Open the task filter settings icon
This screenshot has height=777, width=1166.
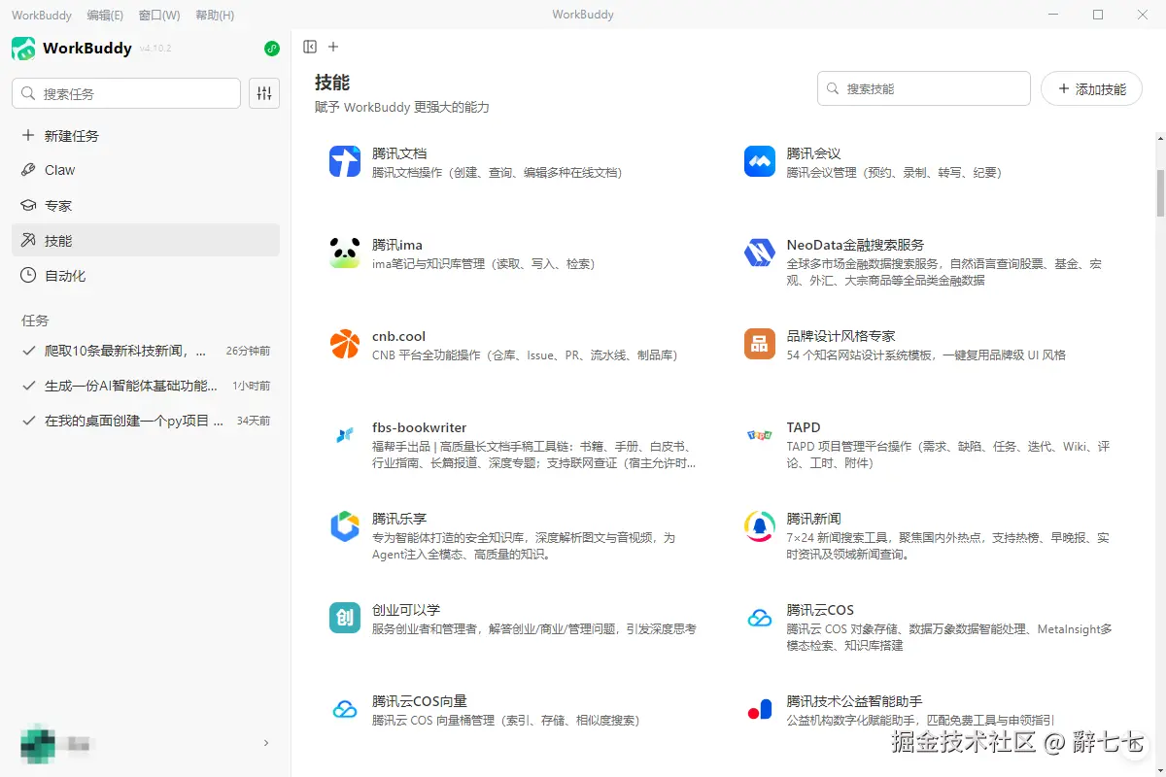264,93
